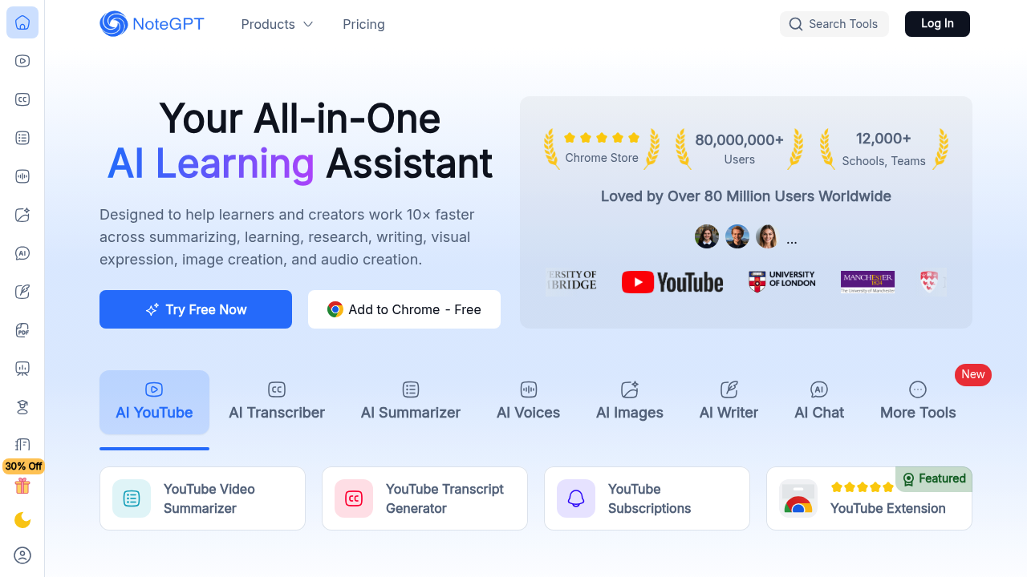1027x577 pixels.
Task: Select the PDF tool sidebar icon
Action: click(x=22, y=330)
